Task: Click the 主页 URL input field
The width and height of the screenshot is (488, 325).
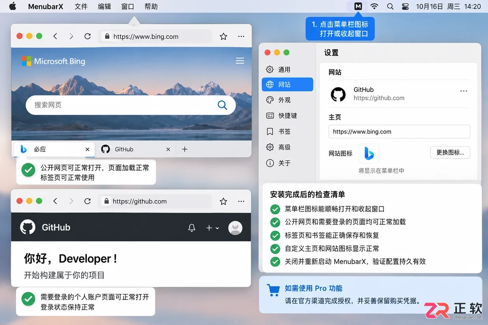Action: (399, 132)
